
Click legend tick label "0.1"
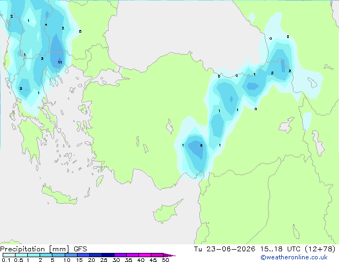[6, 260]
